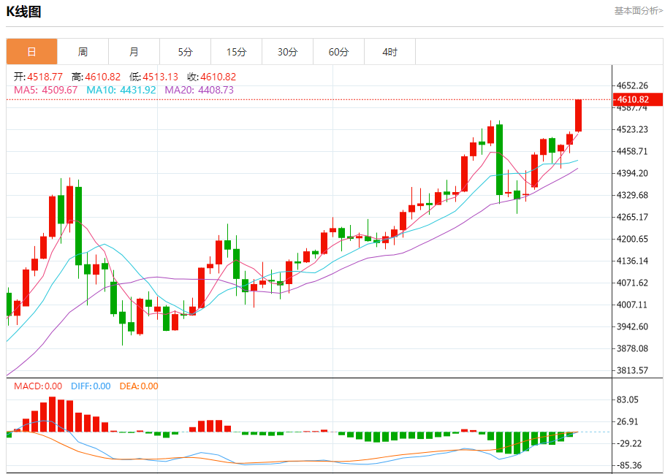The image size is (665, 474).
Task: Click the 4652.26 price axis label
Action: pos(632,85)
